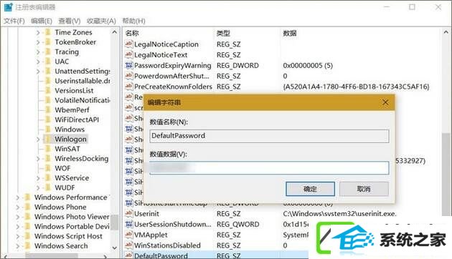Click the PasswordExpiryWarning DWORD value icon
Viewport: 452px width, 259px height.
(x=128, y=65)
